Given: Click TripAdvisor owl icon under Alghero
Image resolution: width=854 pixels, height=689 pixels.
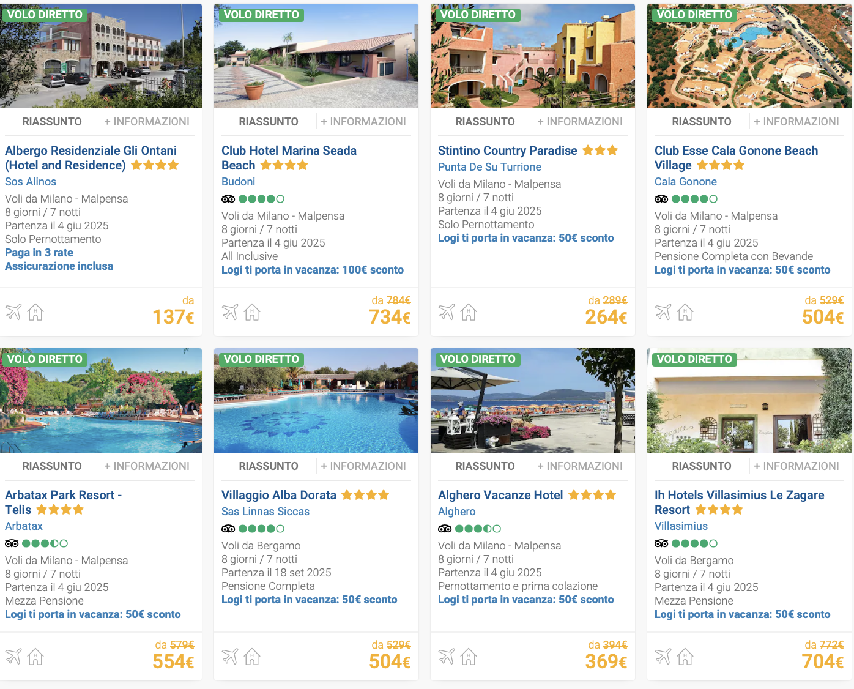Looking at the screenshot, I should pyautogui.click(x=445, y=529).
